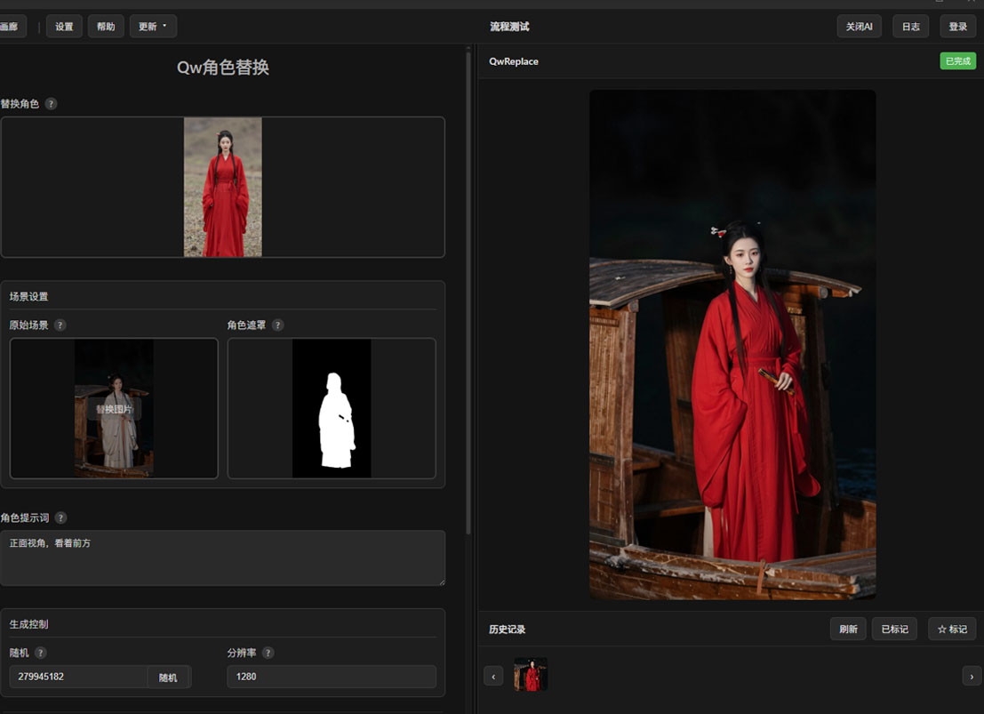This screenshot has width=984, height=714.
Task: Open the 帮助 menu
Action: pos(106,27)
